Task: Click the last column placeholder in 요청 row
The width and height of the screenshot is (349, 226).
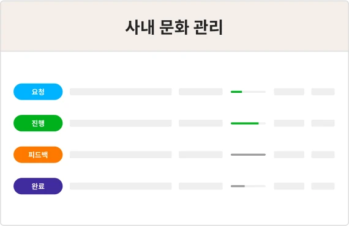Action: [x=323, y=92]
